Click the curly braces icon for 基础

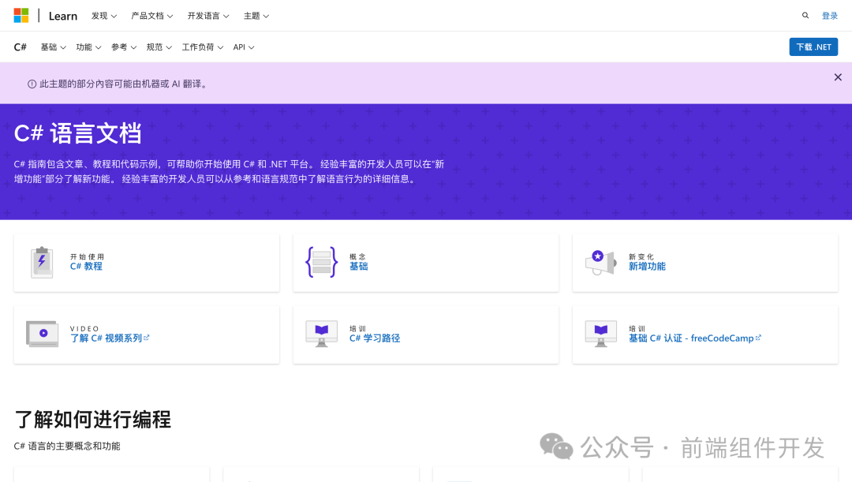pos(322,262)
